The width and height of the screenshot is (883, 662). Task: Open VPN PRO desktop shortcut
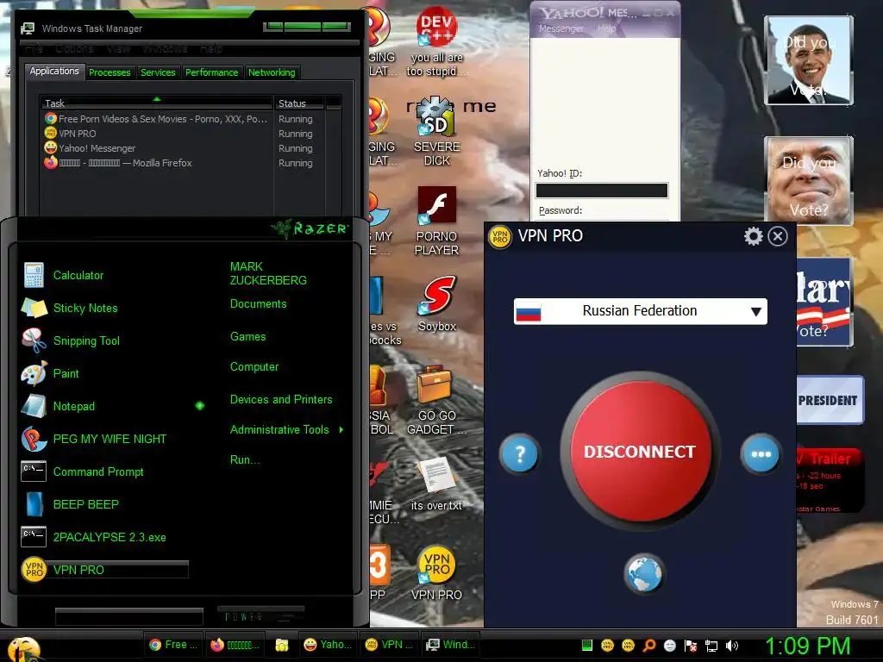pyautogui.click(x=436, y=573)
